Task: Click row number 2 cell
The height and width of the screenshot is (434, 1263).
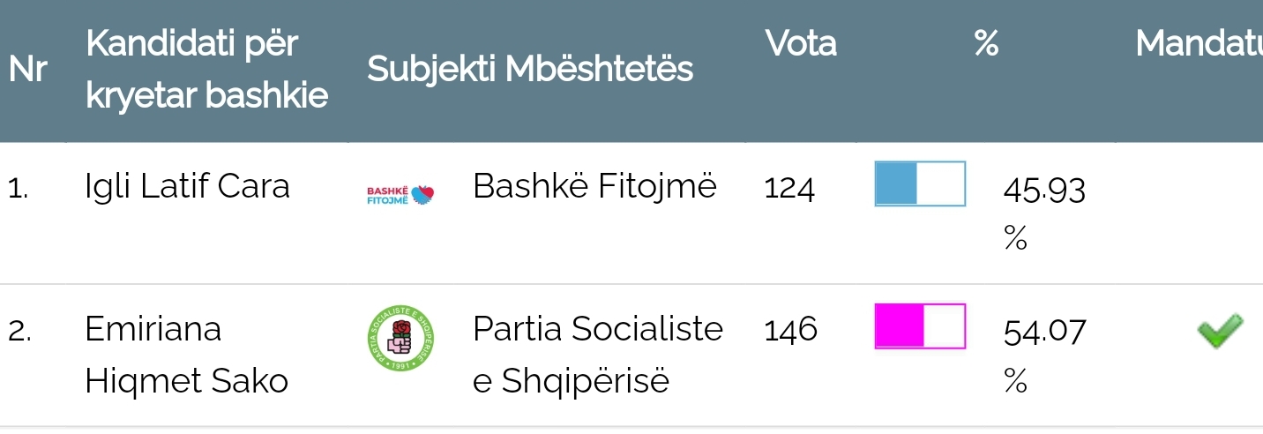Action: [19, 331]
